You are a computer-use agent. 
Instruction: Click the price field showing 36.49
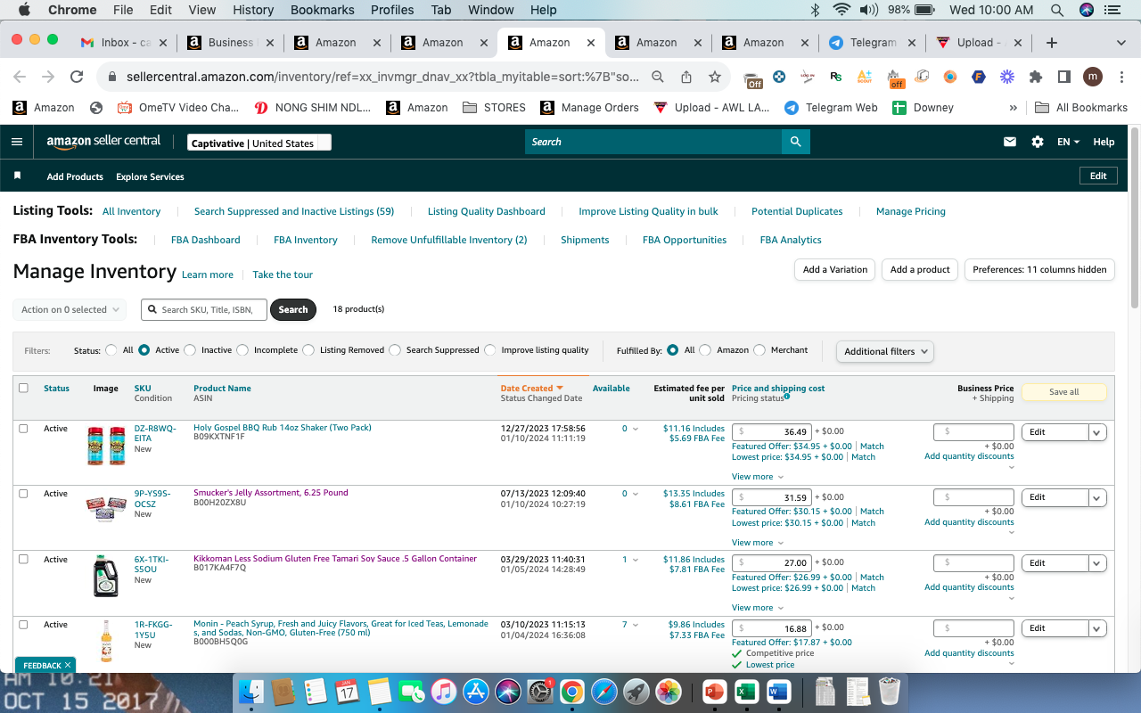(x=771, y=432)
